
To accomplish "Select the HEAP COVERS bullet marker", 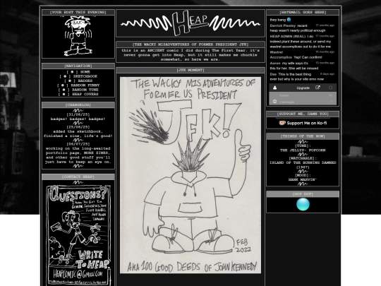I will click(64, 94).
